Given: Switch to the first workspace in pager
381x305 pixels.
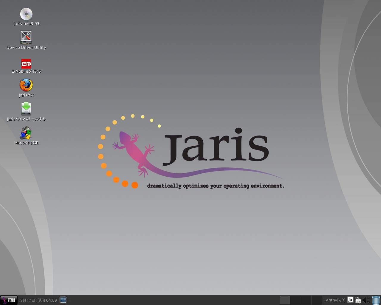Looking at the screenshot, I should [285, 300].
